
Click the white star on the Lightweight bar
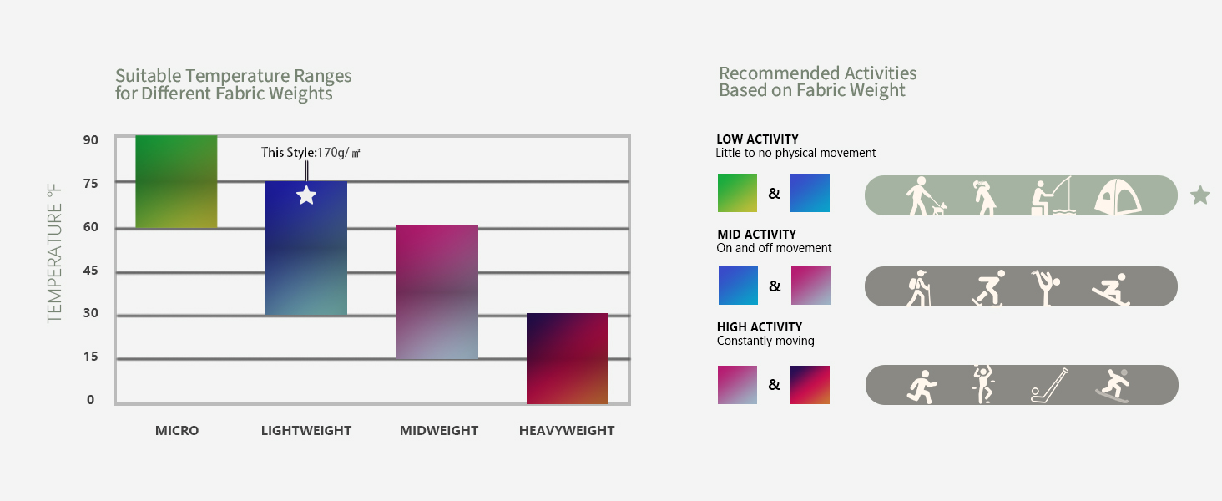tap(306, 195)
